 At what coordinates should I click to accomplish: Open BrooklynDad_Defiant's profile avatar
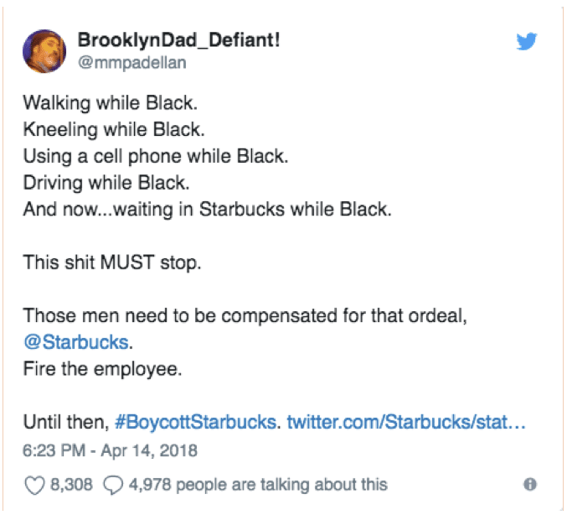(x=44, y=51)
